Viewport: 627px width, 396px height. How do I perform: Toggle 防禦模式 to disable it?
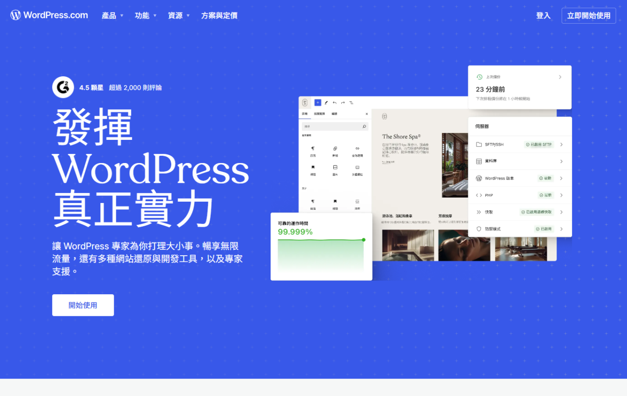[x=545, y=229]
